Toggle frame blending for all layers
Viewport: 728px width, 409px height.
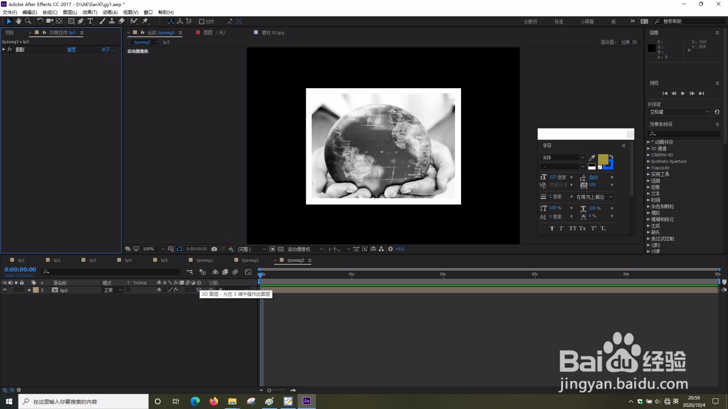coord(225,272)
